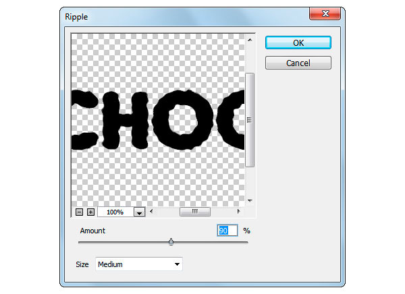Click the rippled text preview image

pyautogui.click(x=158, y=120)
